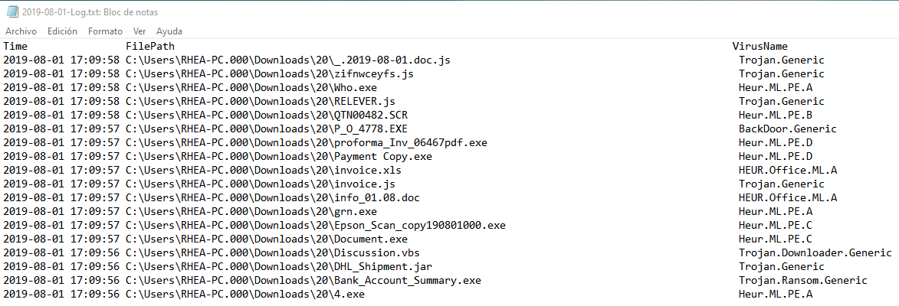Open the Archivo menu
899x306 pixels.
tap(21, 31)
